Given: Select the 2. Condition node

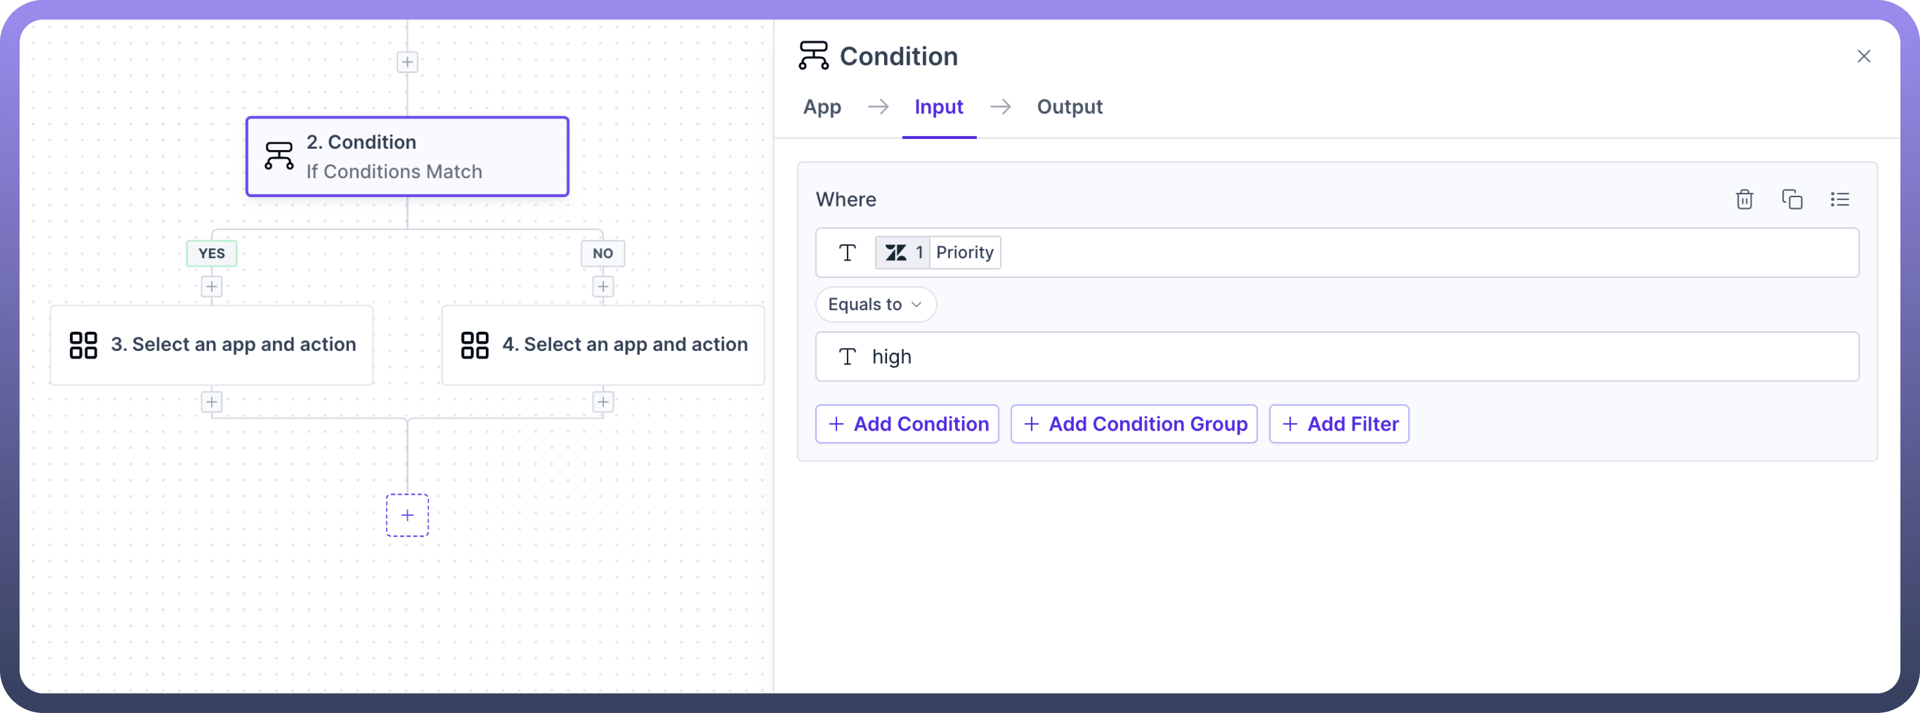Looking at the screenshot, I should [x=407, y=157].
